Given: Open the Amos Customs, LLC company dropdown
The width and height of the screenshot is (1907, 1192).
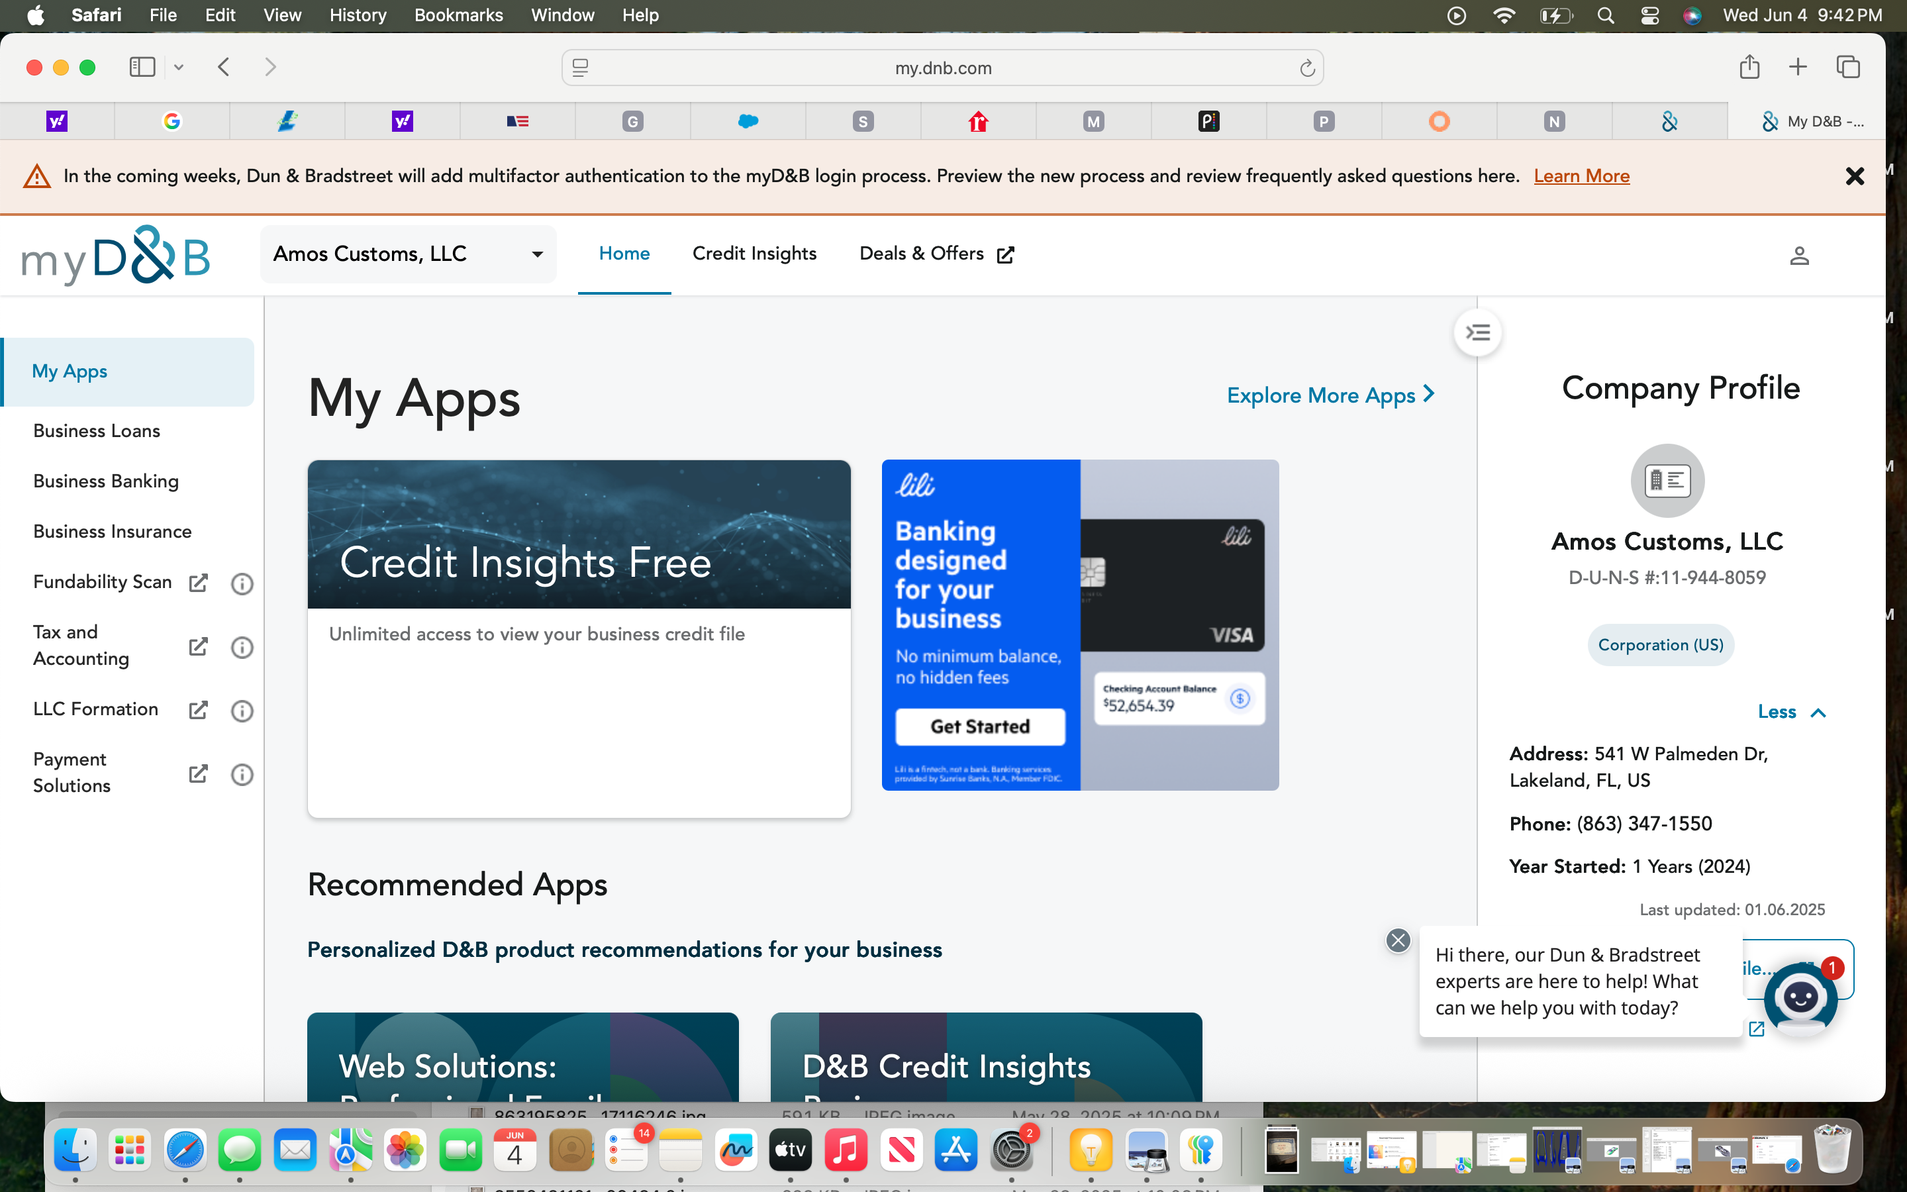Looking at the screenshot, I should [408, 254].
